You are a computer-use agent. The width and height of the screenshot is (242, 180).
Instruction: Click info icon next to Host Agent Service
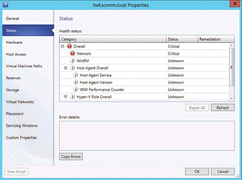[76, 75]
